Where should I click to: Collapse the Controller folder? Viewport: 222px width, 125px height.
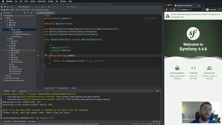pyautogui.click(x=9, y=30)
